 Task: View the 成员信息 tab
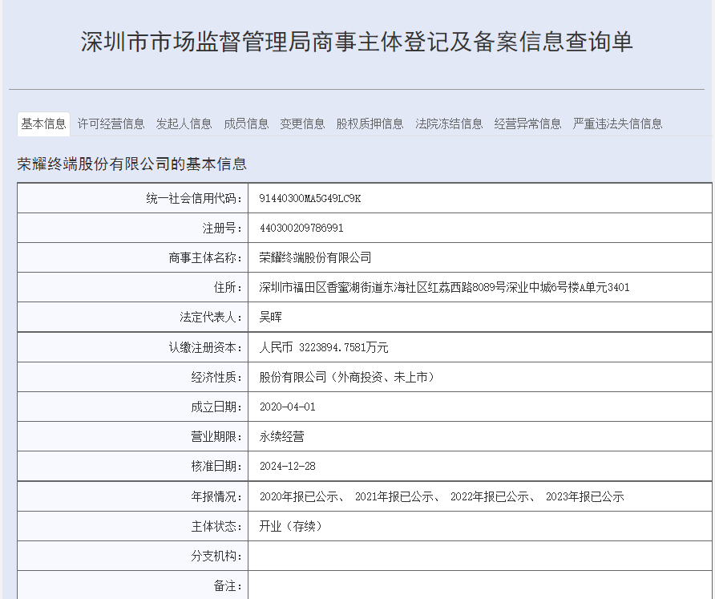(x=246, y=123)
